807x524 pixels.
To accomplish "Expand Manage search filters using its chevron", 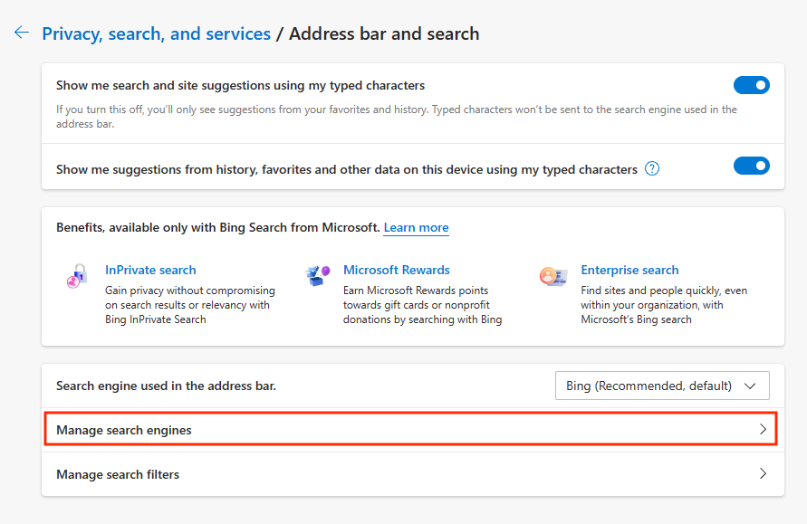I will (x=763, y=473).
